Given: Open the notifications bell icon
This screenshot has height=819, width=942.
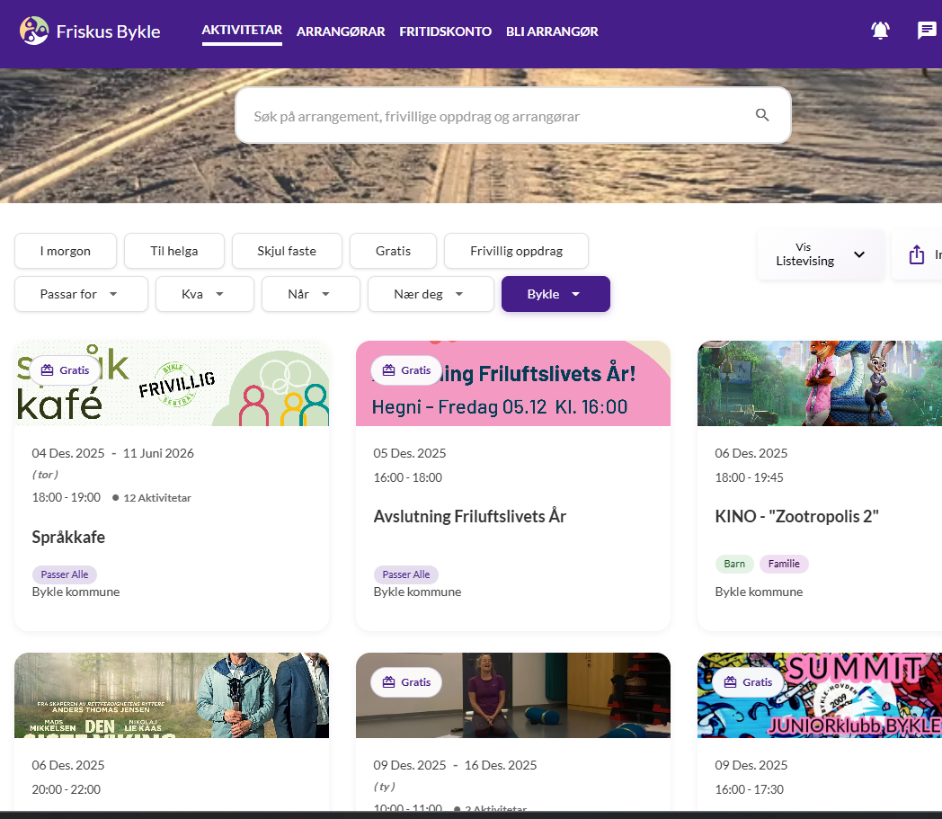Looking at the screenshot, I should [880, 31].
